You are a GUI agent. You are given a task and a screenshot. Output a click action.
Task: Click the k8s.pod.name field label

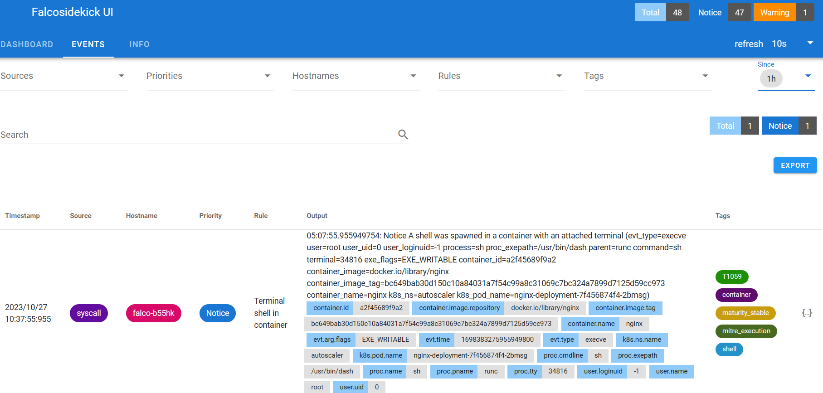click(381, 355)
